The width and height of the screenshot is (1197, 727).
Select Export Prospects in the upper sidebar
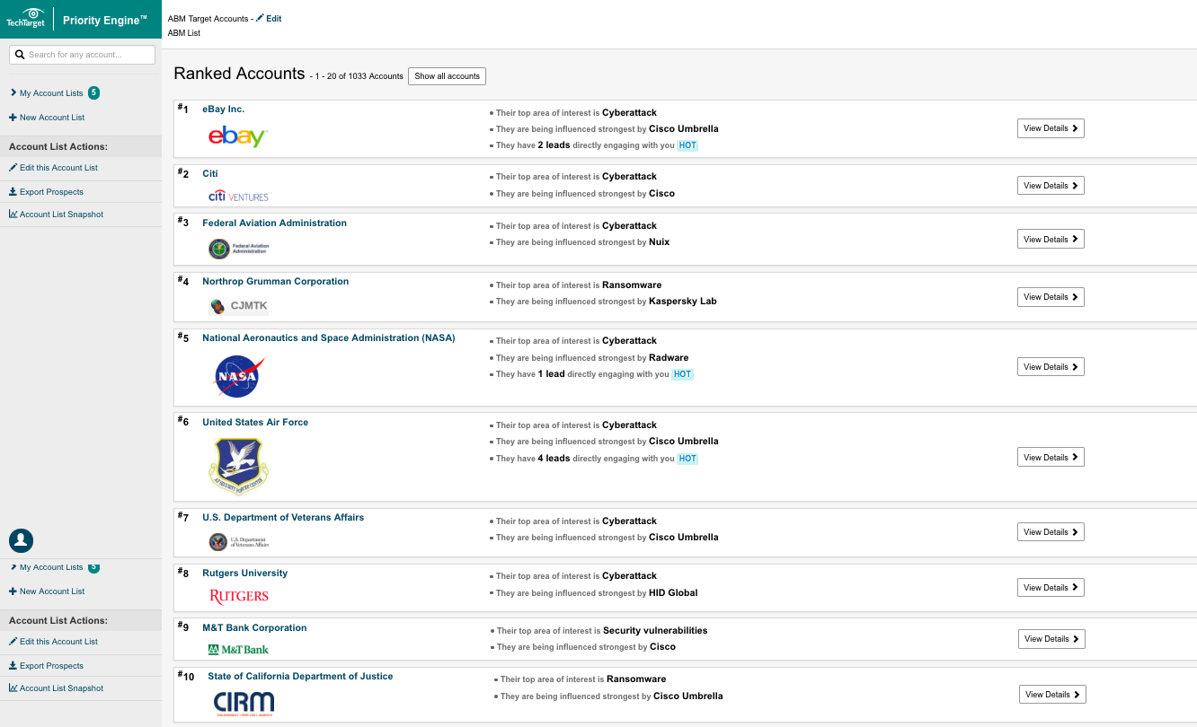(x=46, y=192)
